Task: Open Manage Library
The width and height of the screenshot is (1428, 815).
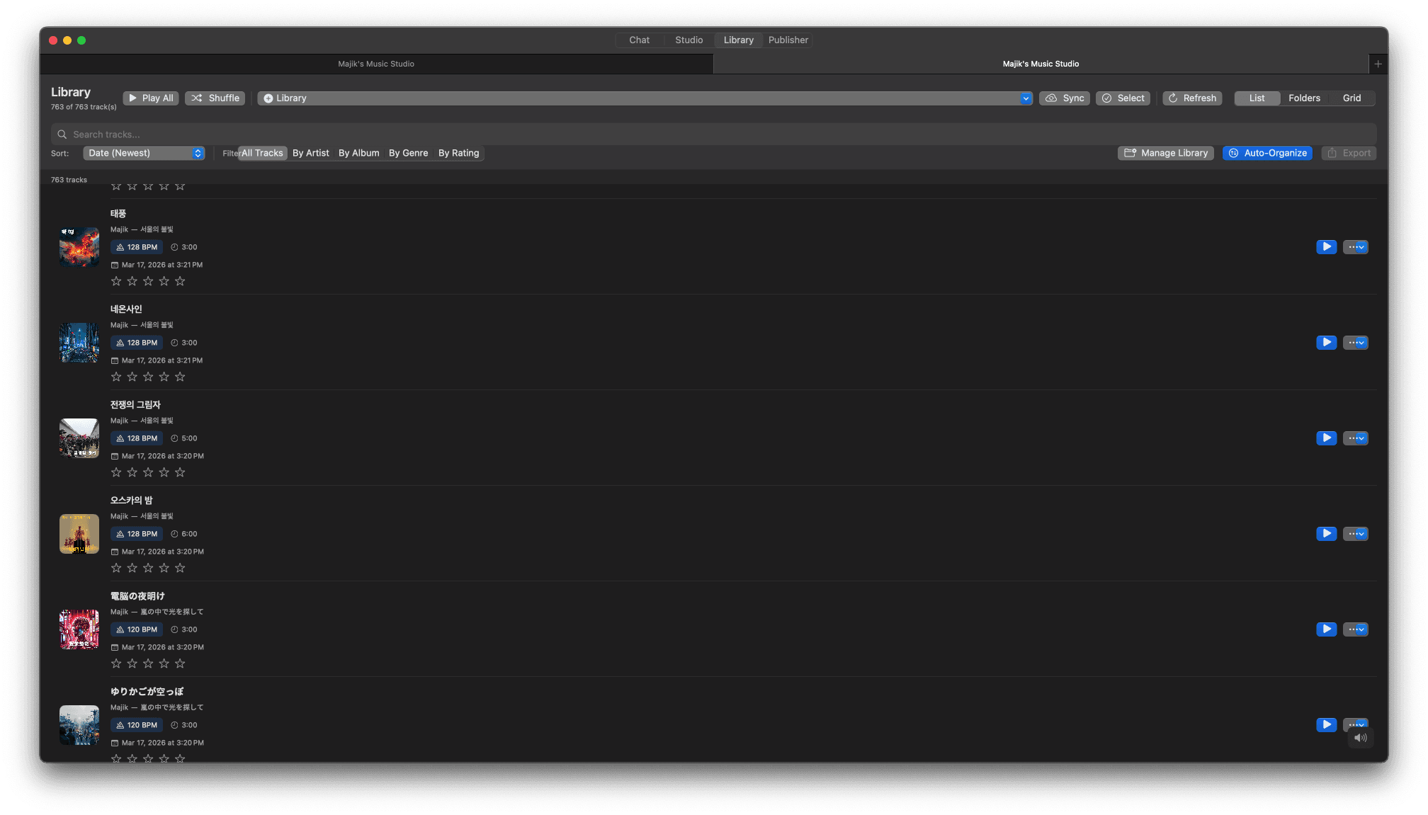Action: [x=1166, y=153]
